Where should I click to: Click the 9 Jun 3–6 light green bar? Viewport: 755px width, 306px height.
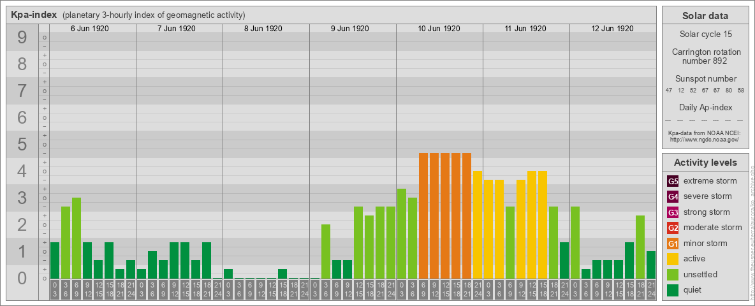coord(325,251)
